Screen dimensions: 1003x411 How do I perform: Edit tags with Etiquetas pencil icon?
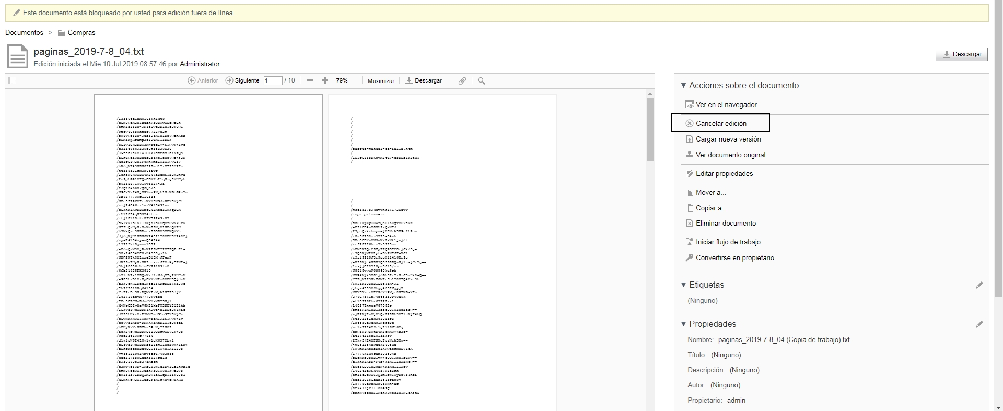point(979,285)
